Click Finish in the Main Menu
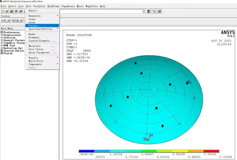 [8, 53]
